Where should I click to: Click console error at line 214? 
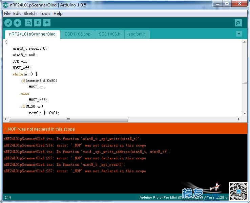point(75,145)
